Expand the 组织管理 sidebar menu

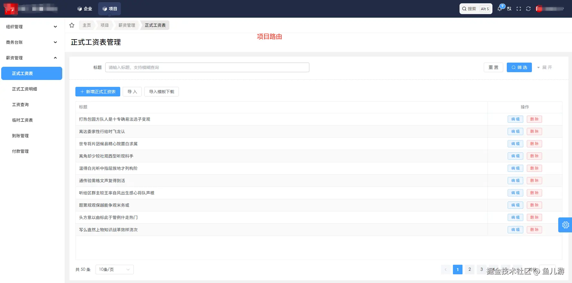tap(32, 27)
